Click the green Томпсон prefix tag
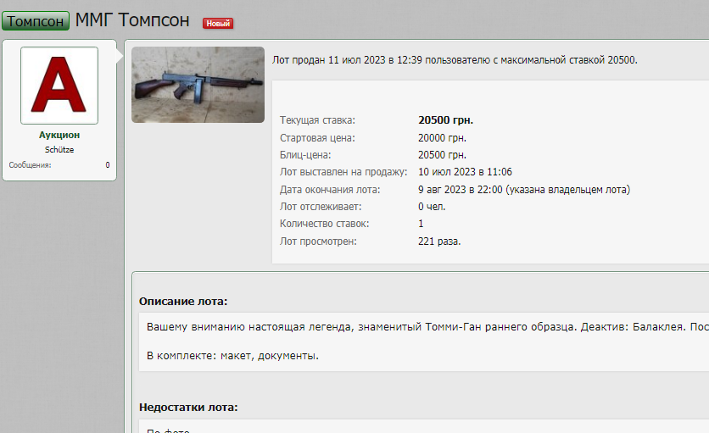This screenshot has width=709, height=433. 36,21
